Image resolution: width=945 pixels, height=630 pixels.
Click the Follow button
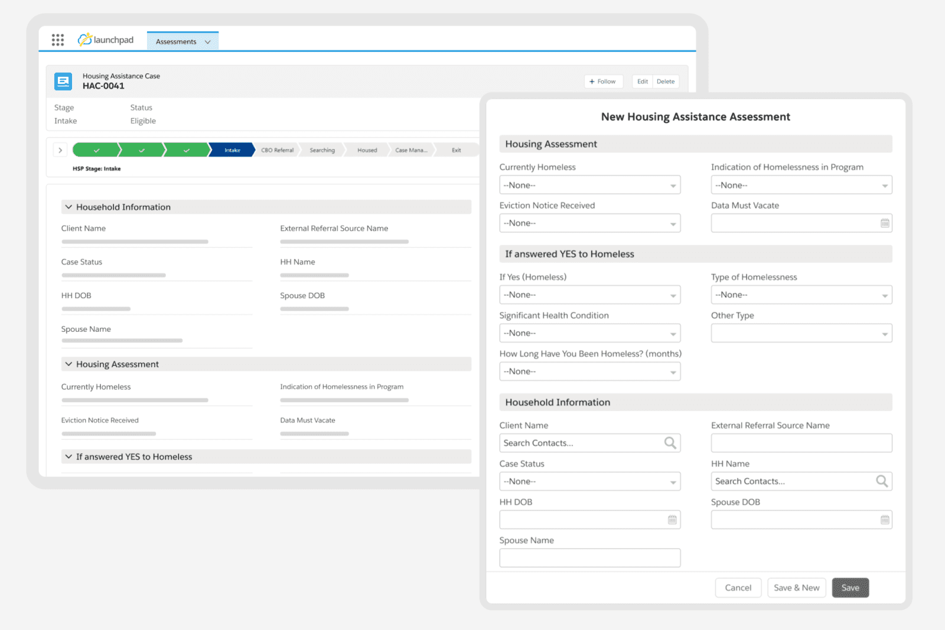(603, 81)
